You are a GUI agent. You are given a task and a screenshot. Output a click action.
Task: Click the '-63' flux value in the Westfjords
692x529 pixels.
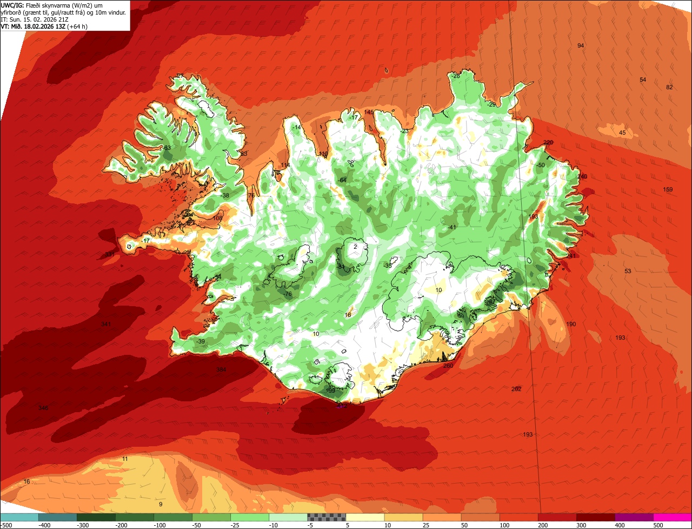[167, 148]
